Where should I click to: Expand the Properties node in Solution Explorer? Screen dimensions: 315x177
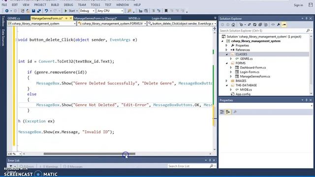tap(226, 46)
